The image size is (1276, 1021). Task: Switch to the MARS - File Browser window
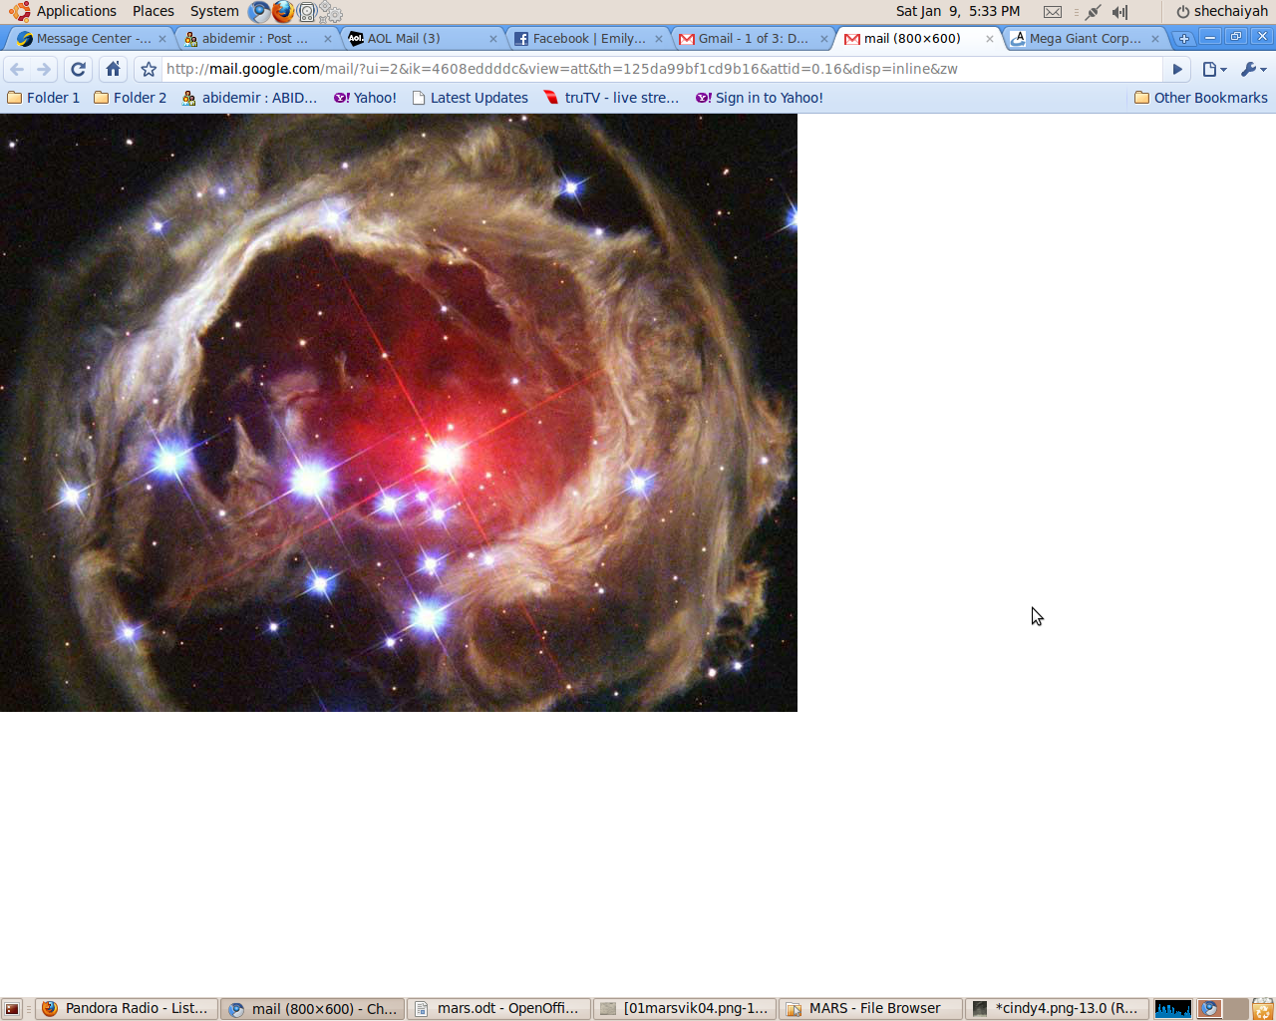(870, 1009)
